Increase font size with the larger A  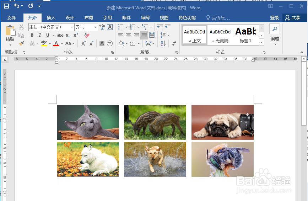[83, 43]
